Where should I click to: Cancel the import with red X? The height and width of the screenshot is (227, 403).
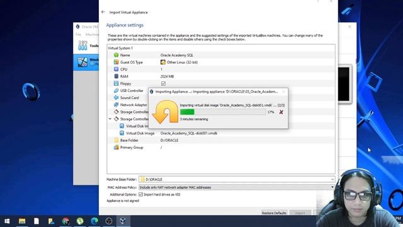tap(281, 112)
